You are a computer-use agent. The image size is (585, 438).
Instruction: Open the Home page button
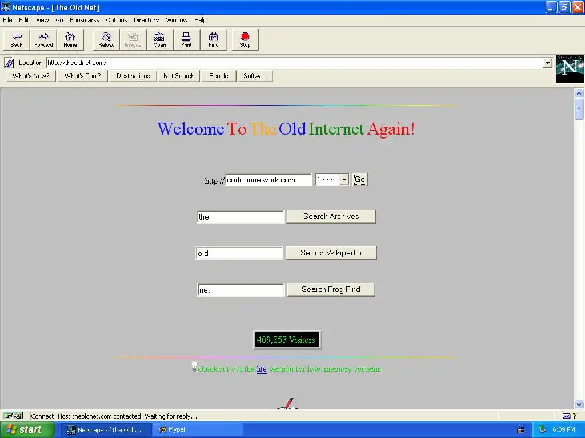tap(70, 39)
